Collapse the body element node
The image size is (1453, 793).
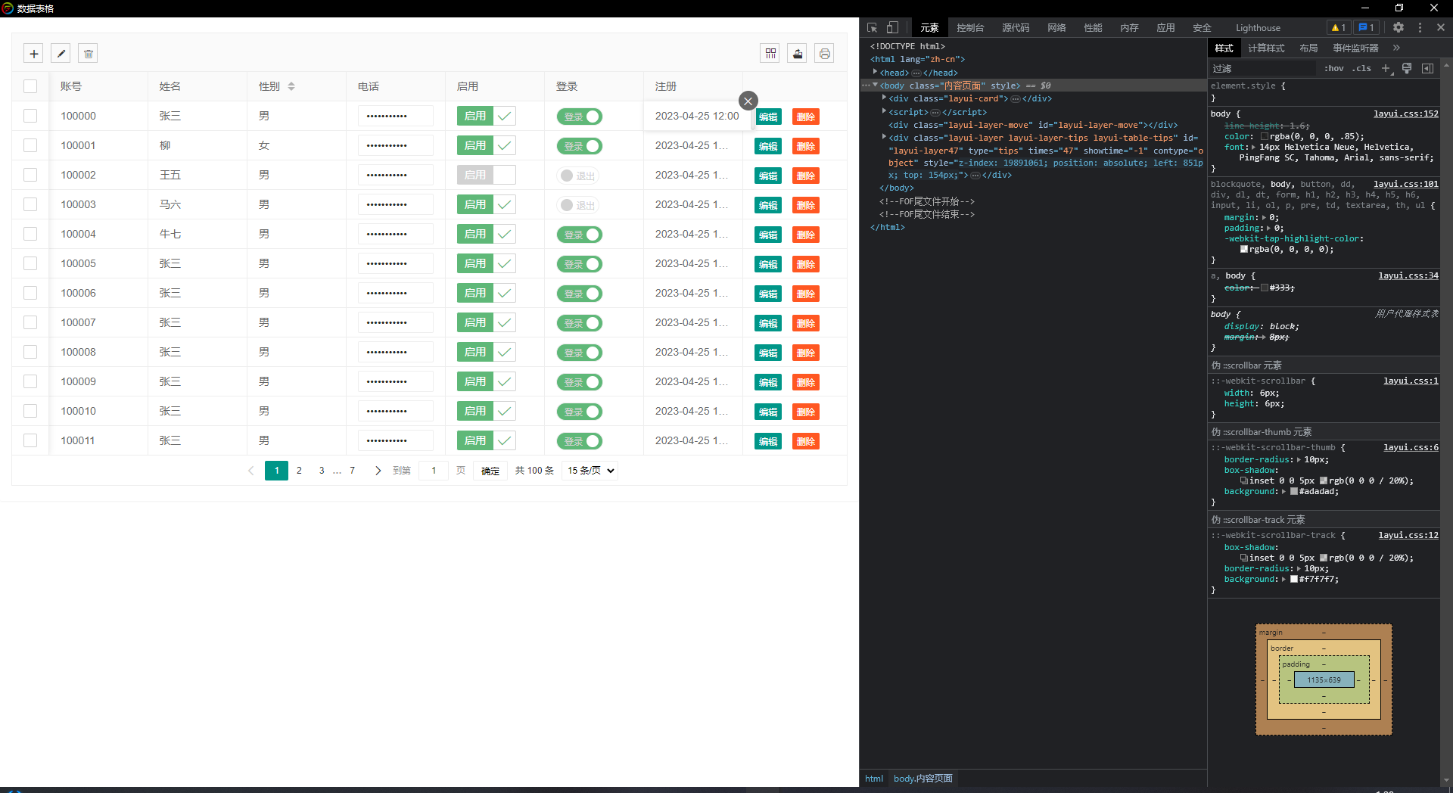pyautogui.click(x=875, y=85)
